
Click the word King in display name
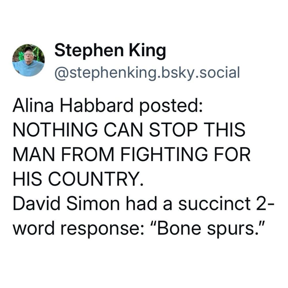(147, 51)
